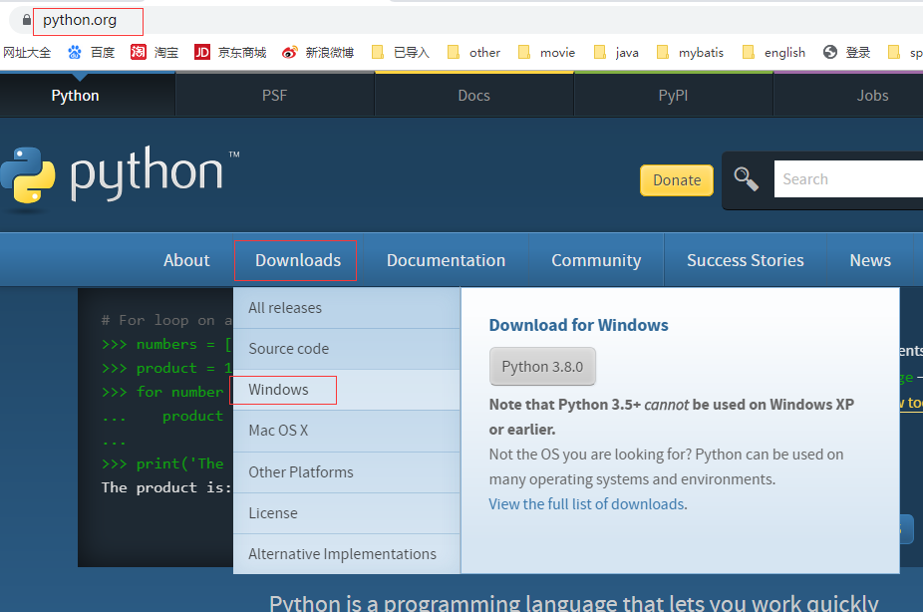Switch to the PyPI top tab
The image size is (923, 612).
click(x=673, y=96)
